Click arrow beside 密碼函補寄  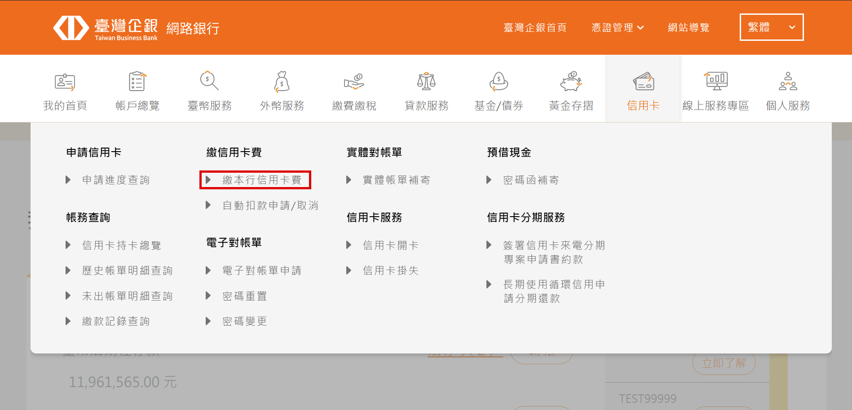click(489, 180)
